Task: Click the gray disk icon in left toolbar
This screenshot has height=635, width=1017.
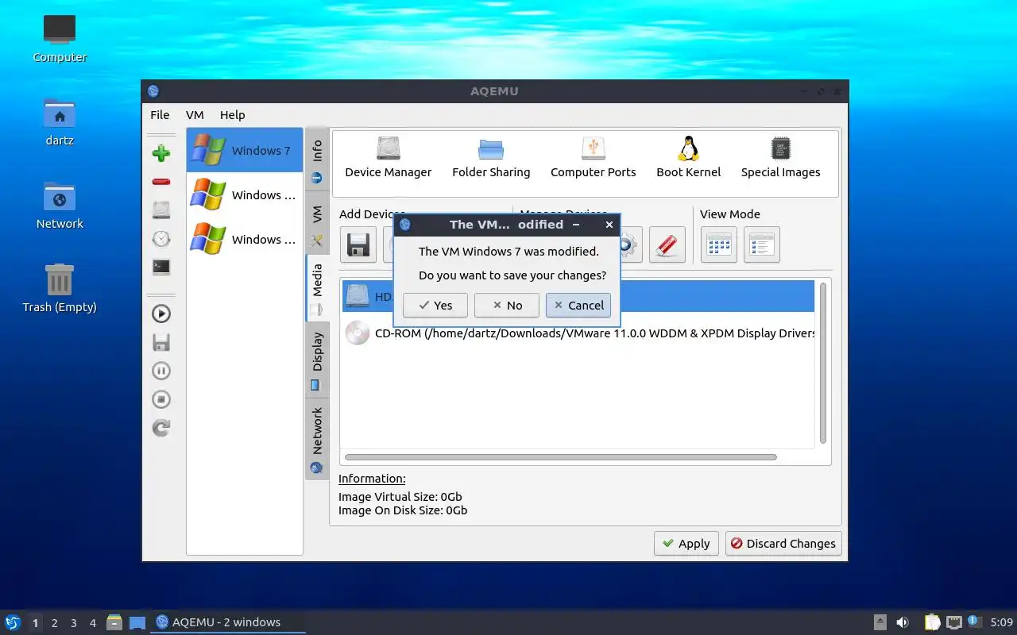Action: (x=161, y=210)
